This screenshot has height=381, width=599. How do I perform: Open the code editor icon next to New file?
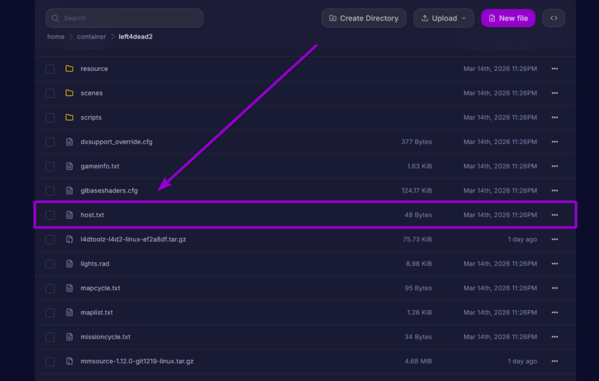click(x=553, y=18)
